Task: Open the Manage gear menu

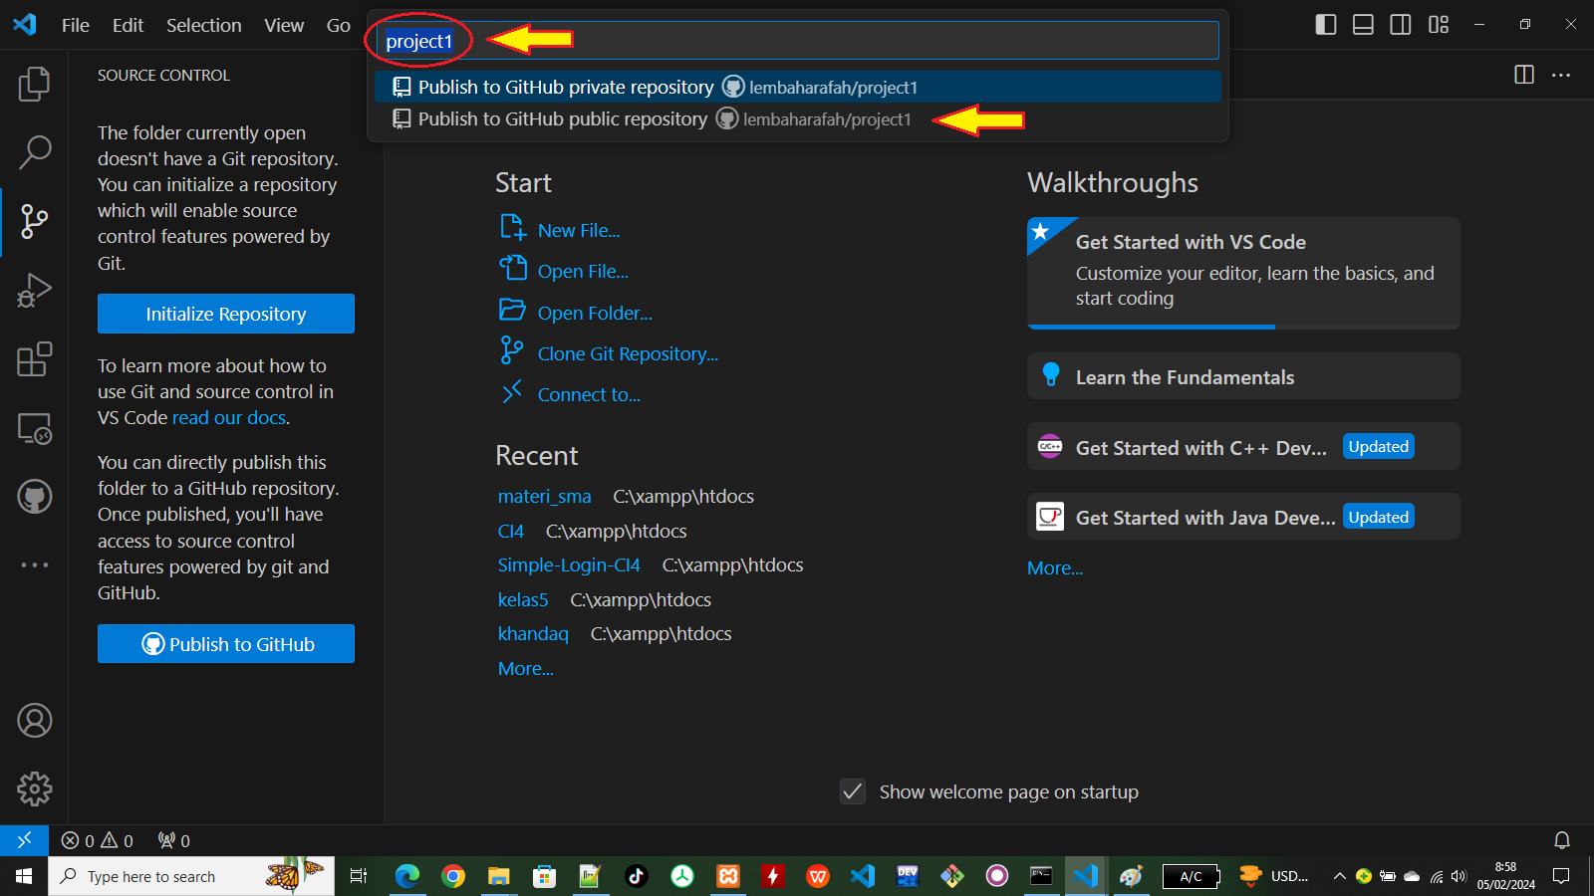Action: coord(34,788)
